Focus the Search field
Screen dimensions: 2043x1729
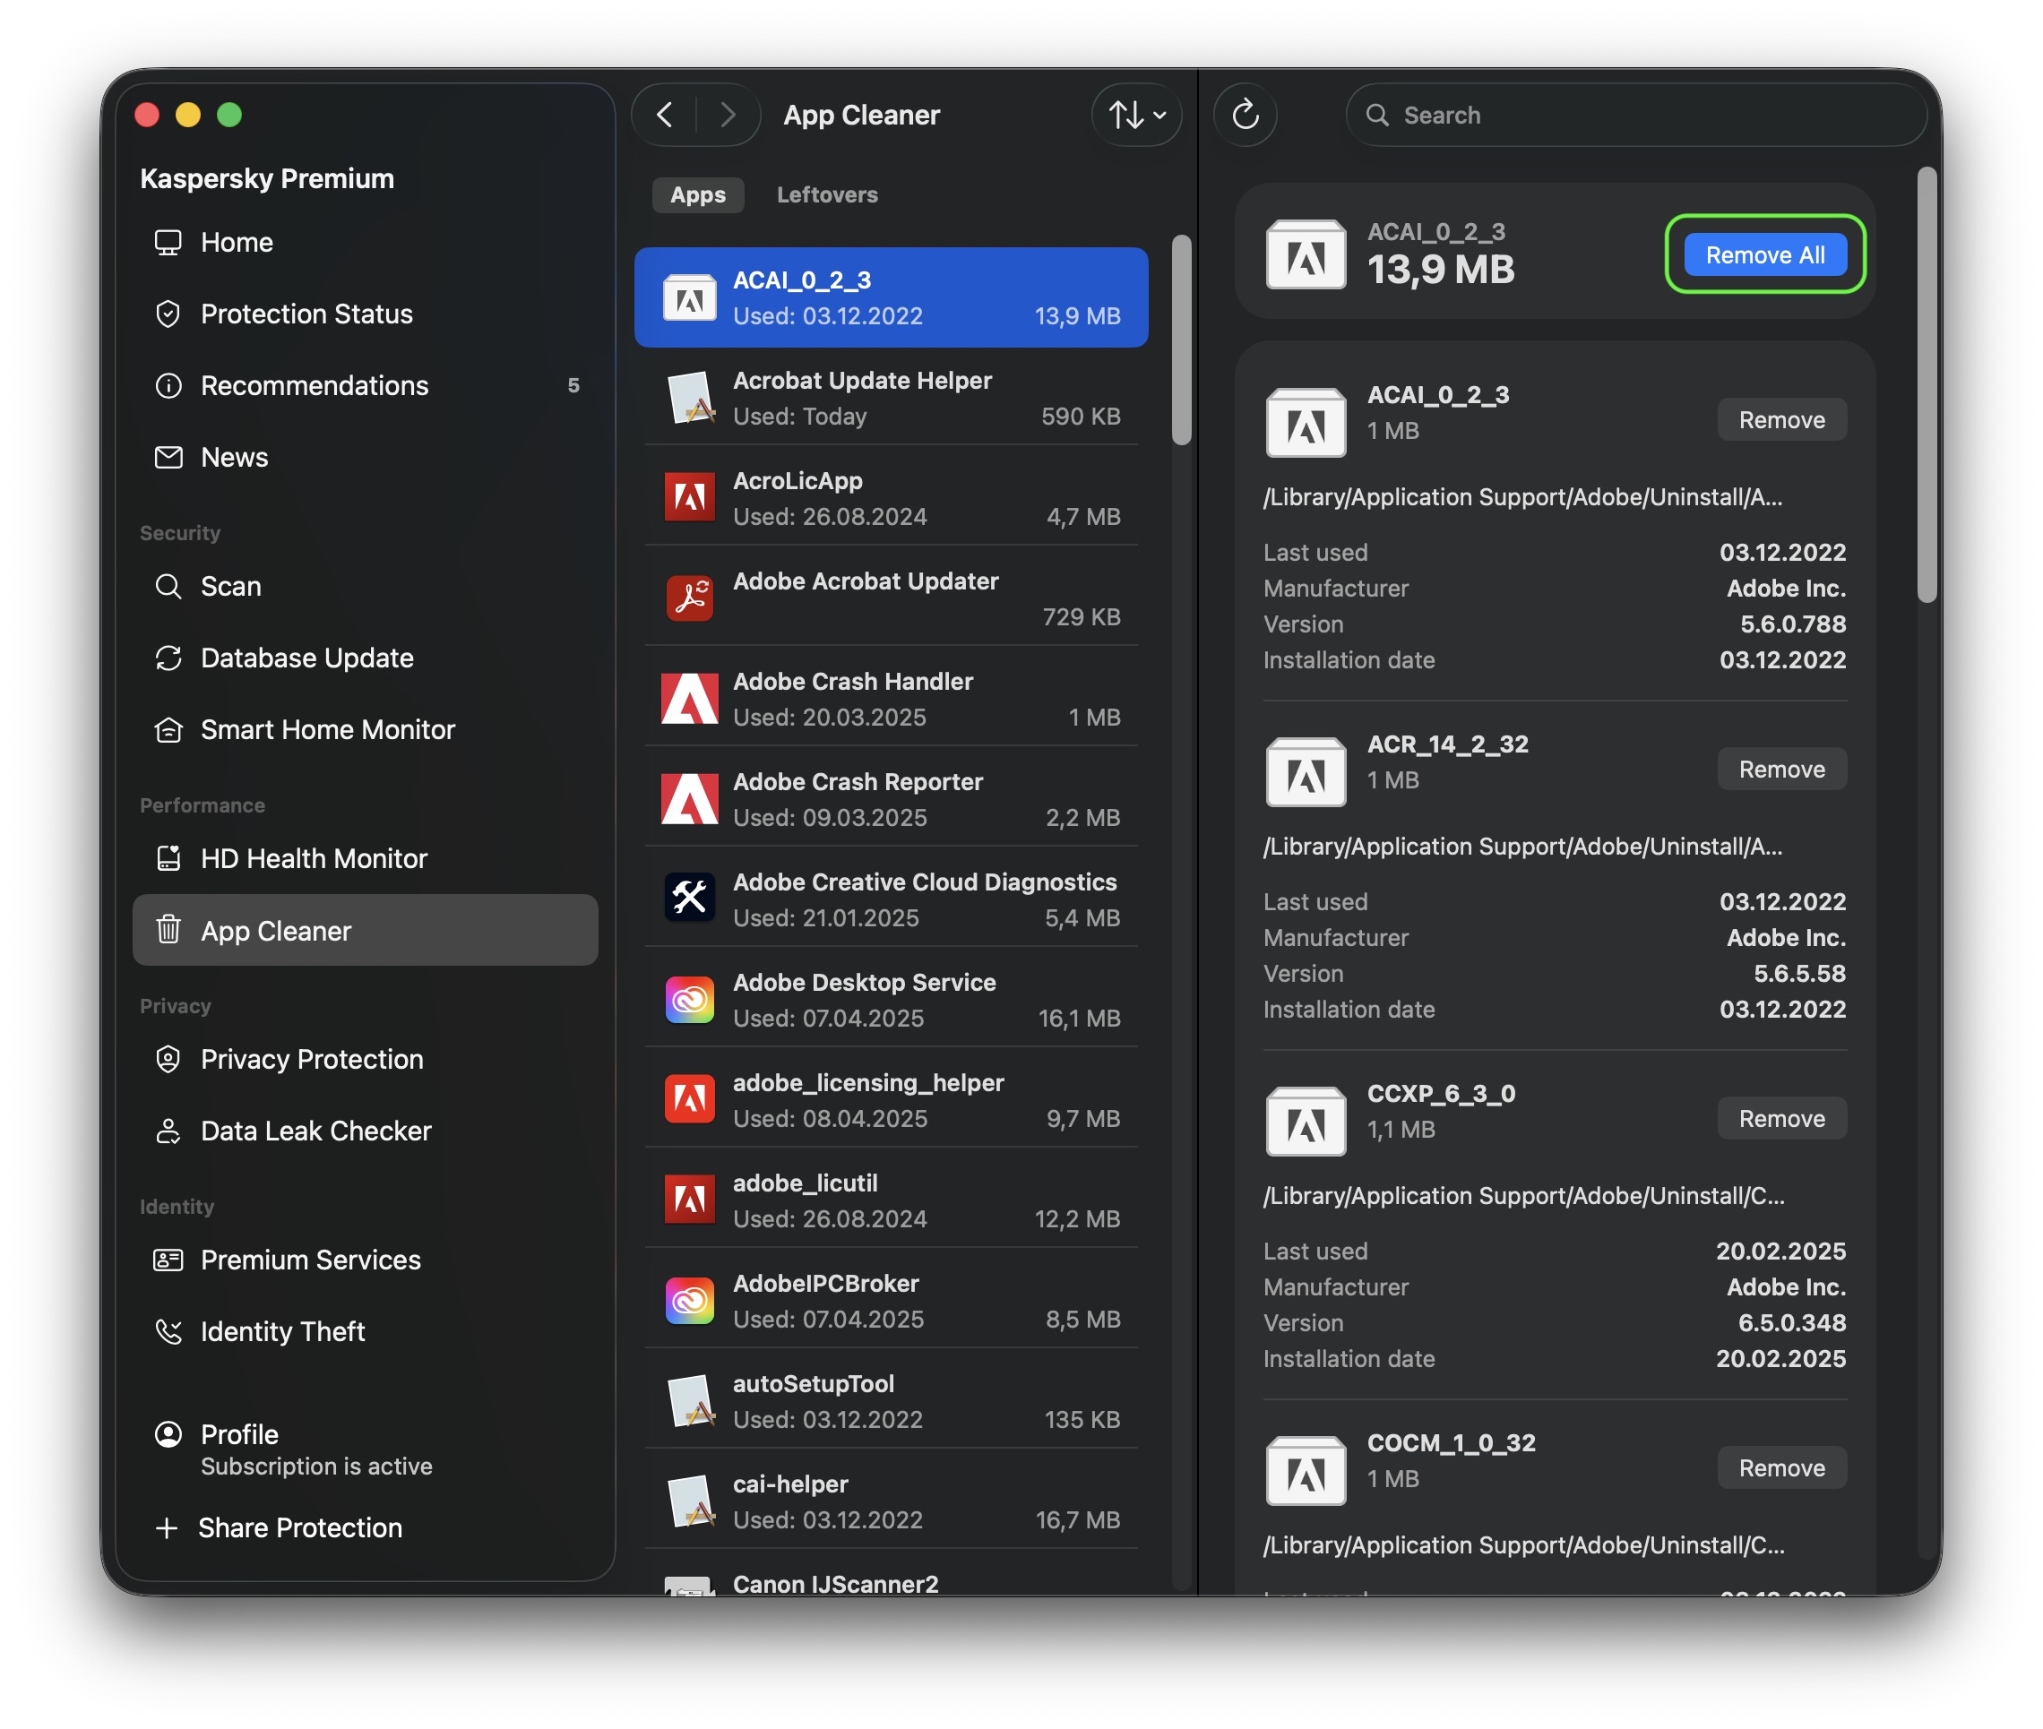coord(1635,115)
